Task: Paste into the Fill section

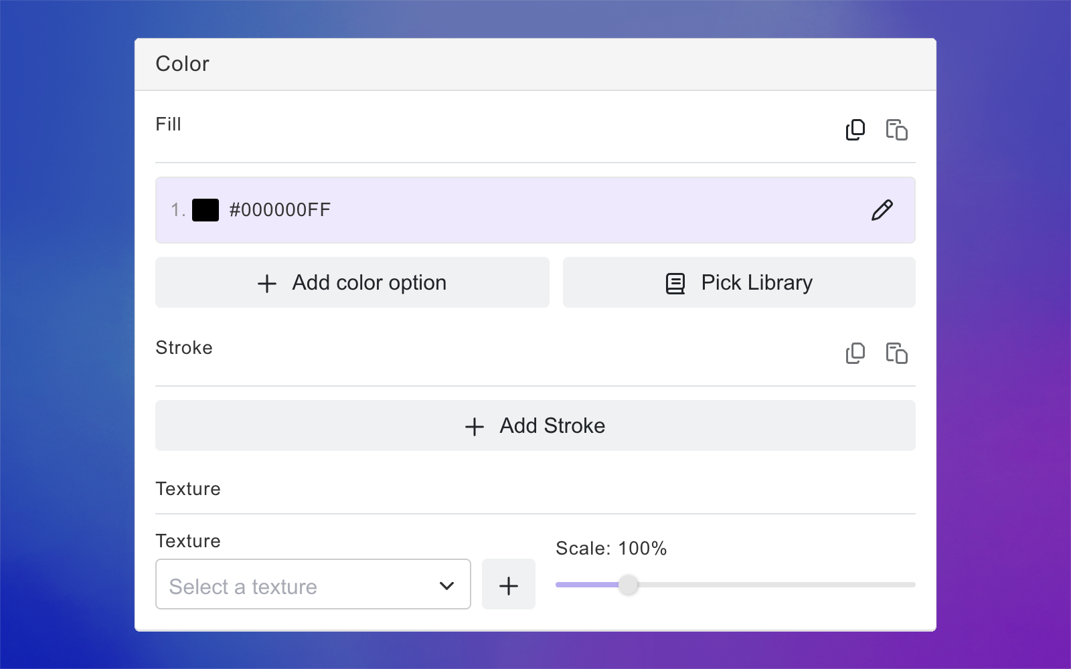Action: 896,130
